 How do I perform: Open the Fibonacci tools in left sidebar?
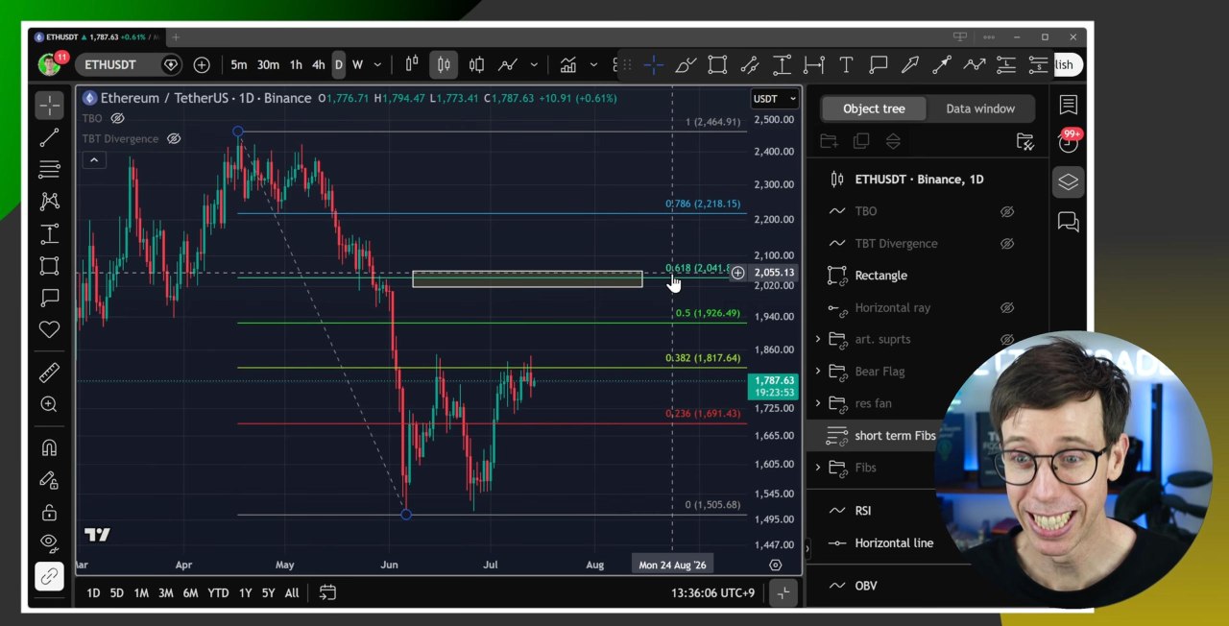[x=49, y=170]
